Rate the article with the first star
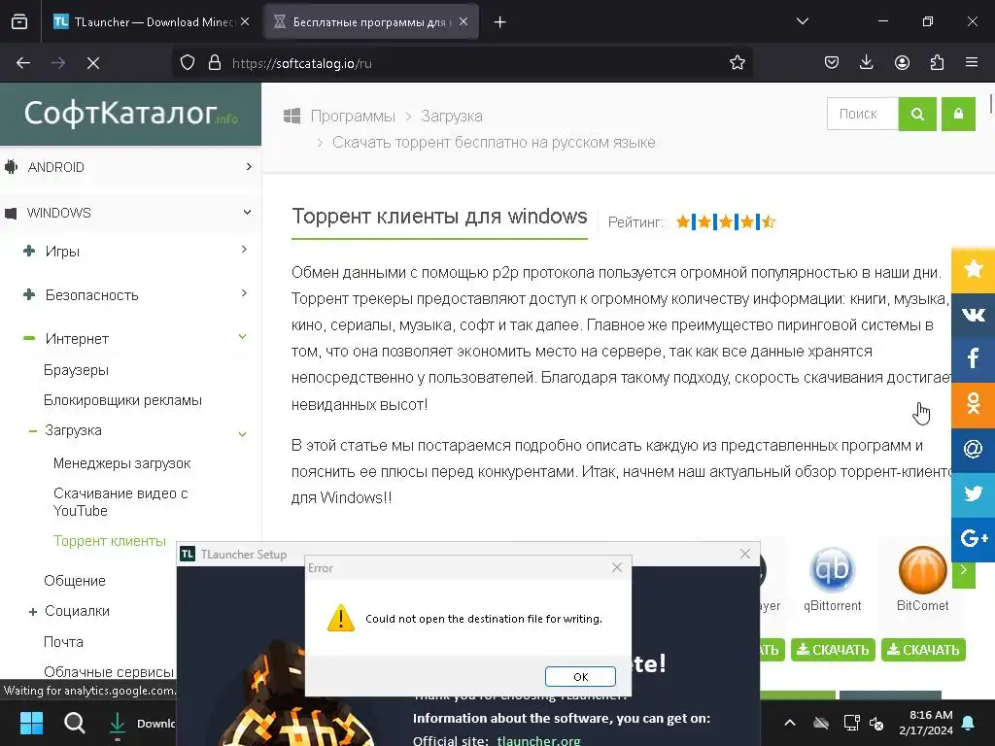The height and width of the screenshot is (746, 995). tap(683, 221)
